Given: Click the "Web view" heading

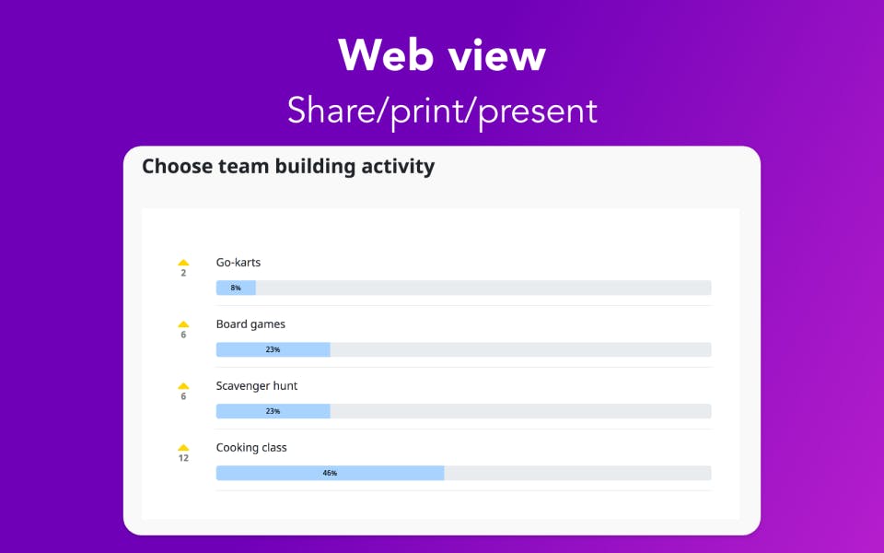Looking at the screenshot, I should pos(442,55).
